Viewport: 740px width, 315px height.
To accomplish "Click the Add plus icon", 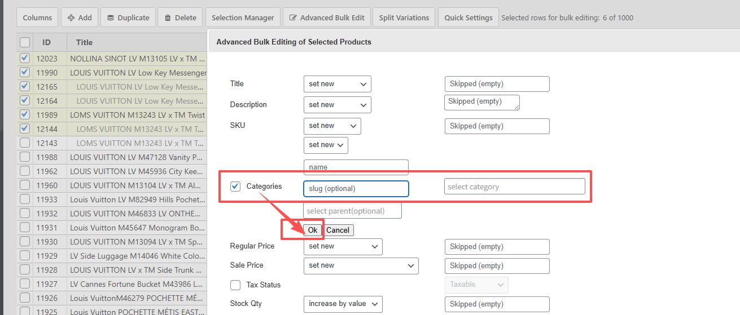I will tap(71, 17).
